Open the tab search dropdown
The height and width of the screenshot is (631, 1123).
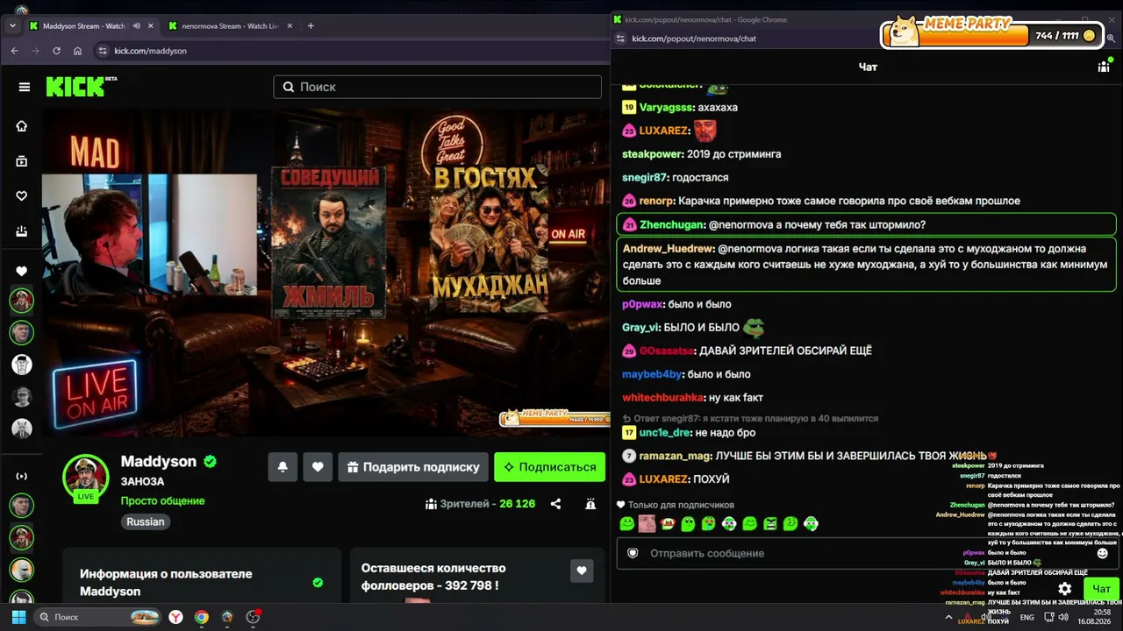pos(12,26)
